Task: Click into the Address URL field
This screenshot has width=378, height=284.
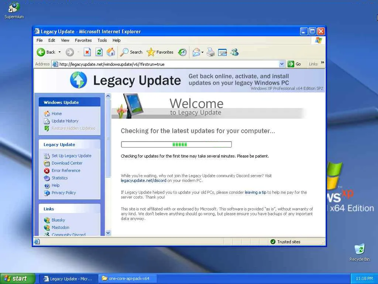Action: click(168, 64)
